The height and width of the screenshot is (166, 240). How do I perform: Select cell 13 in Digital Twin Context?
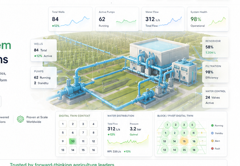pos(63,150)
